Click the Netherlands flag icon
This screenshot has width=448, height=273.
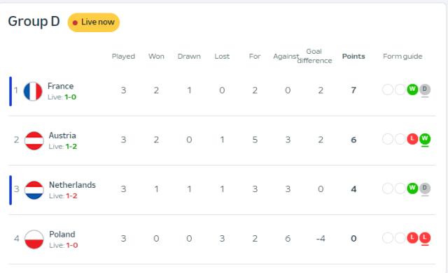34,190
